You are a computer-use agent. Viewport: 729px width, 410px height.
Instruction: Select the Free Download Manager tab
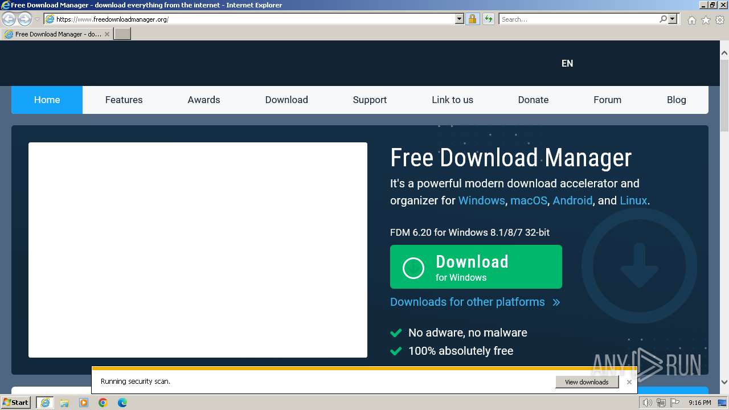[x=57, y=34]
